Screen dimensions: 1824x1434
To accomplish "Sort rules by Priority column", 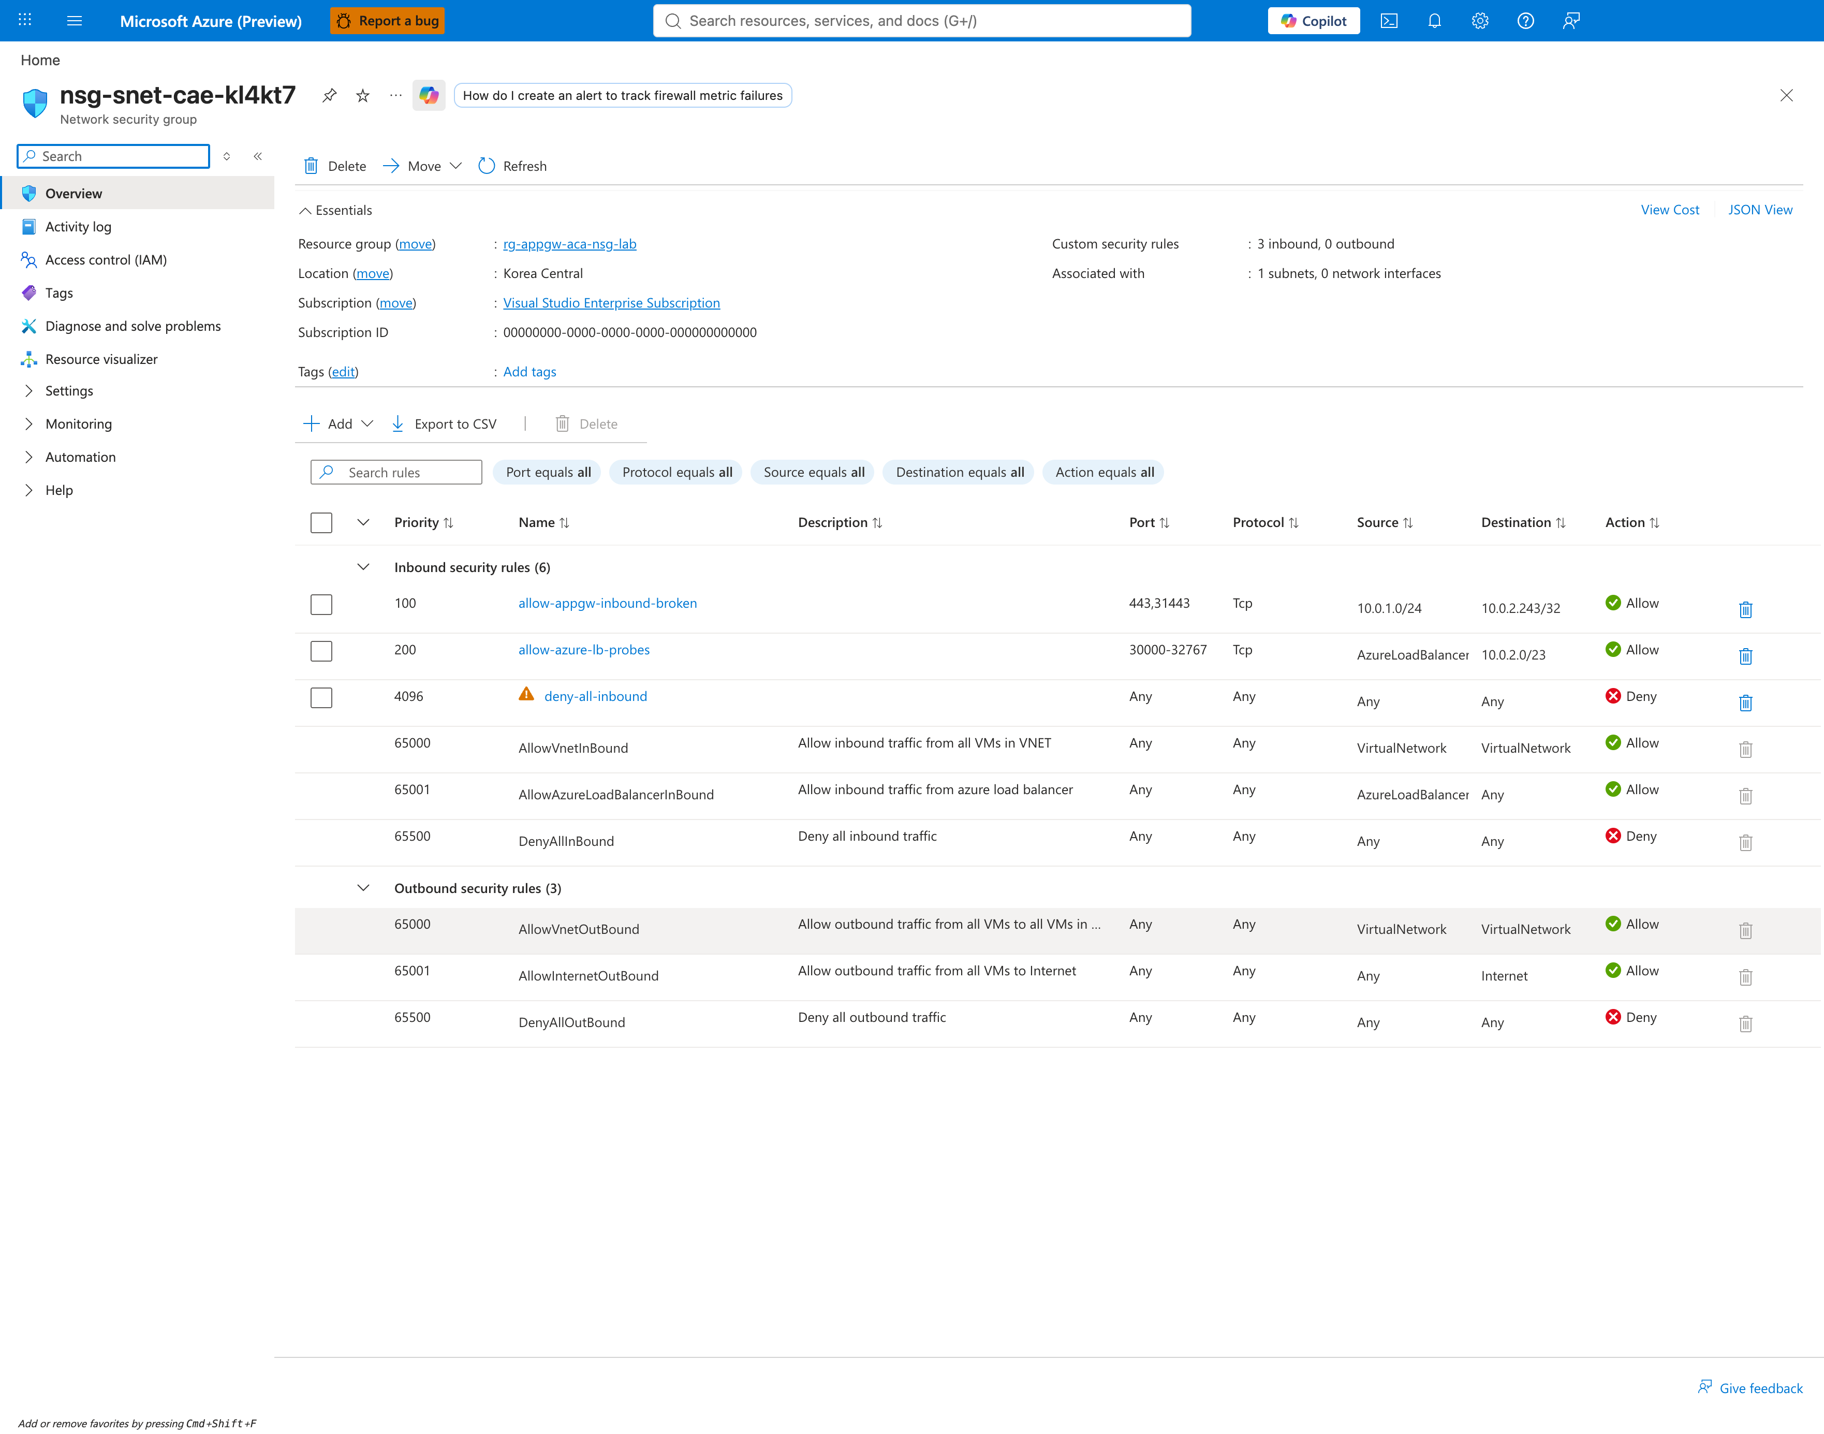I will tap(424, 522).
